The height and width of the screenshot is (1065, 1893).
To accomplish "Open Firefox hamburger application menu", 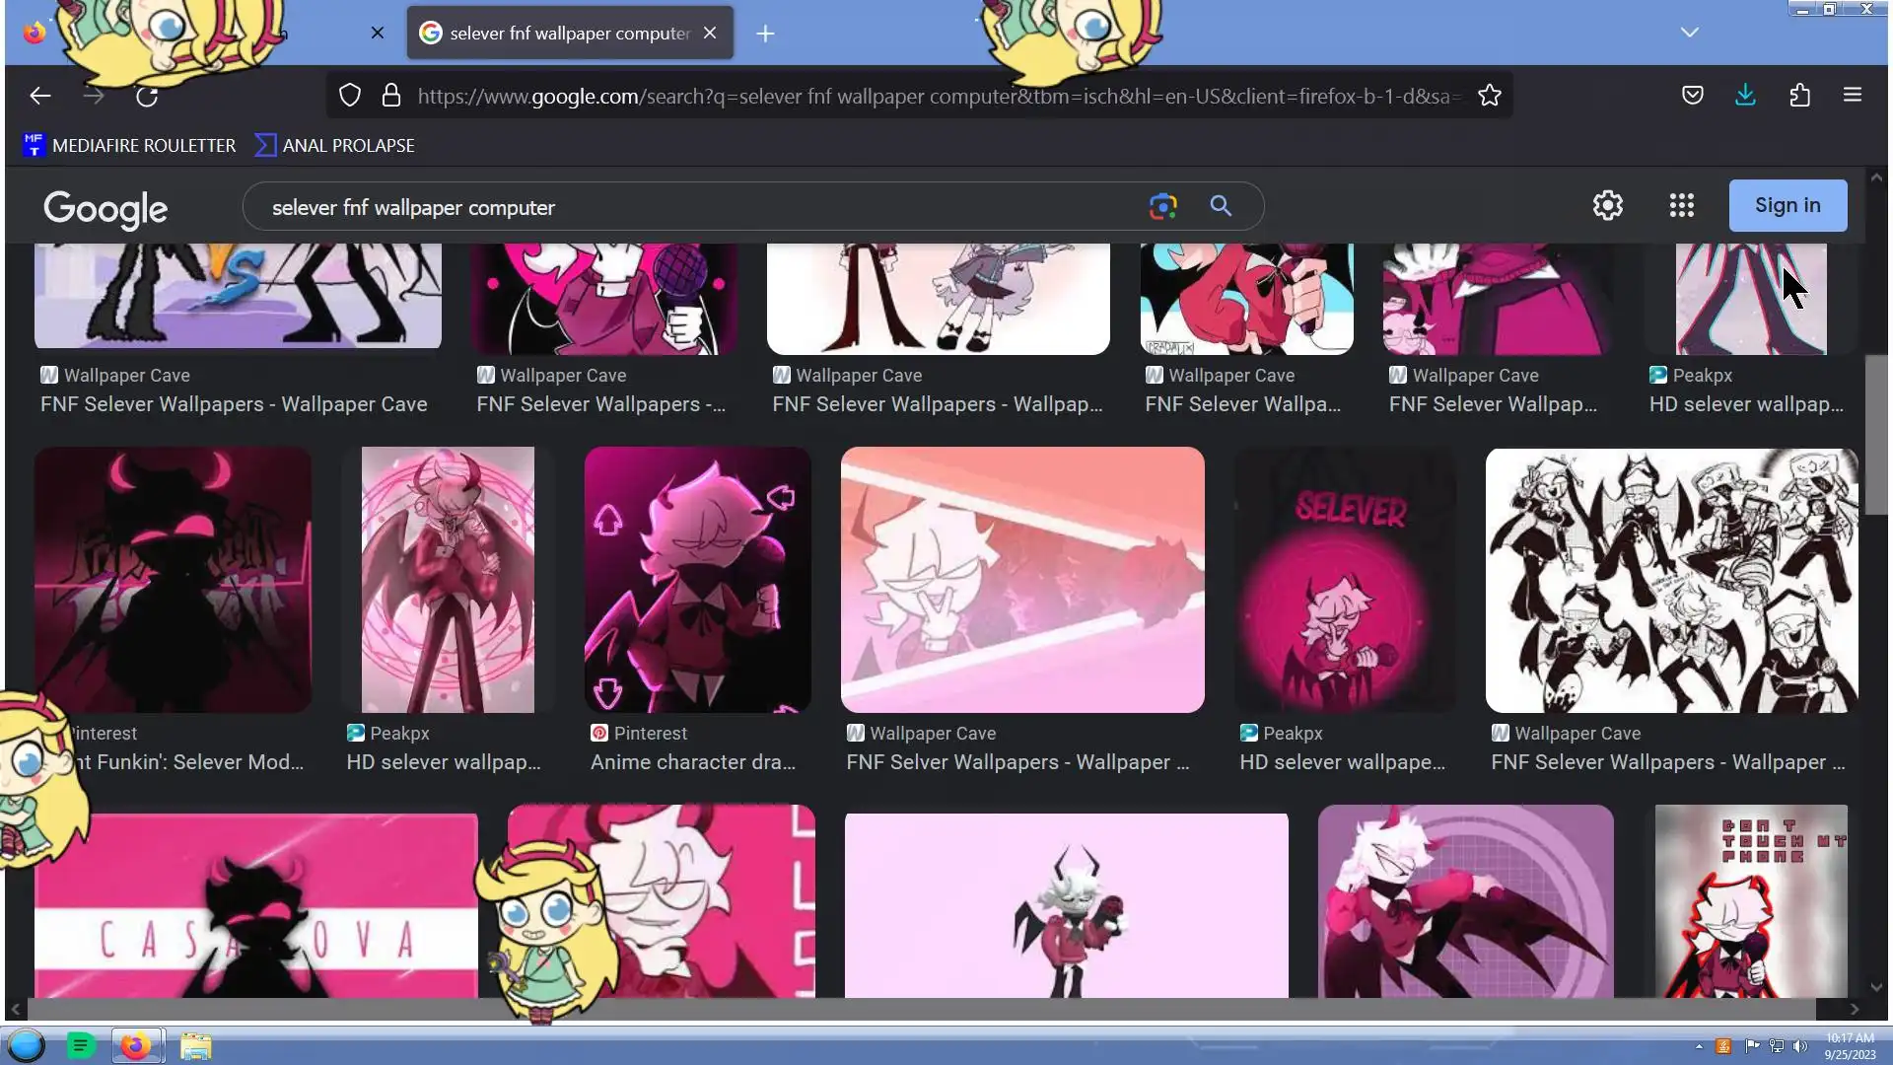I will [x=1852, y=96].
